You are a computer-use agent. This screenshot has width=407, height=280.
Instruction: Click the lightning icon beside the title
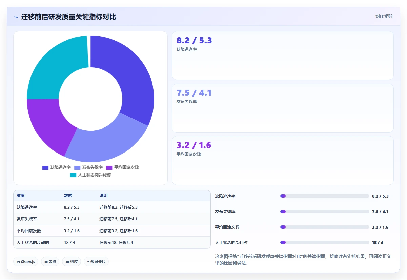16,17
